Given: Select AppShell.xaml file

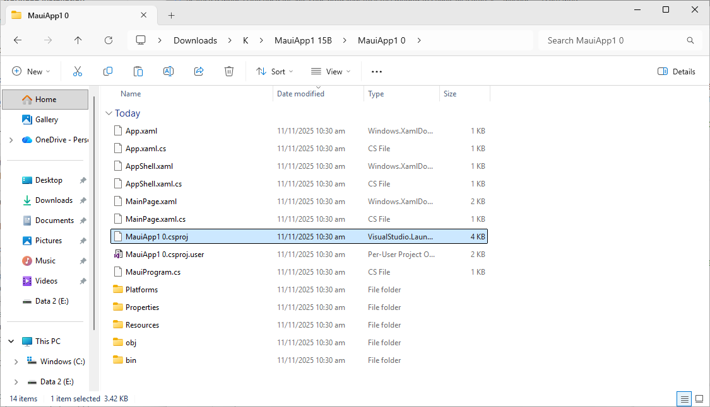Looking at the screenshot, I should (299, 166).
